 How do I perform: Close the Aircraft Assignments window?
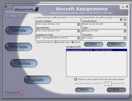127,7
